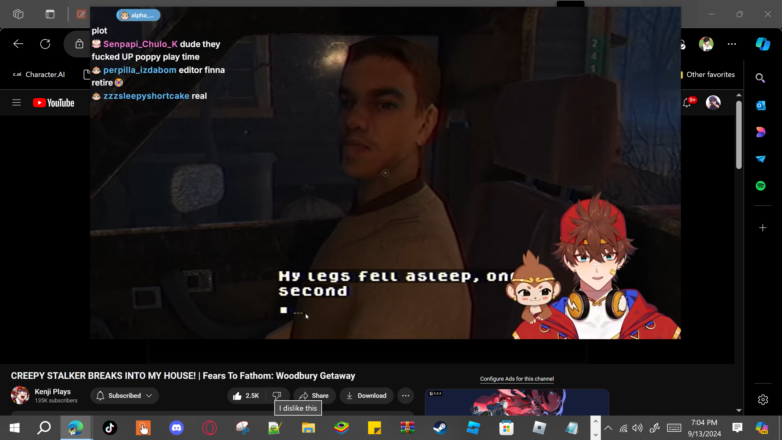This screenshot has width=782, height=440.
Task: Open Roblox from the taskbar
Action: pyautogui.click(x=539, y=427)
